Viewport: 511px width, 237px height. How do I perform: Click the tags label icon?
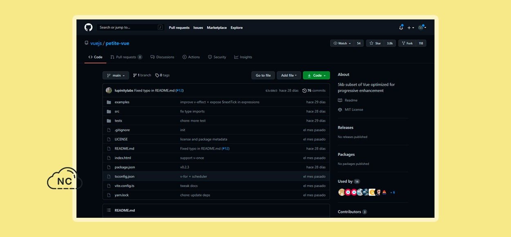[157, 76]
